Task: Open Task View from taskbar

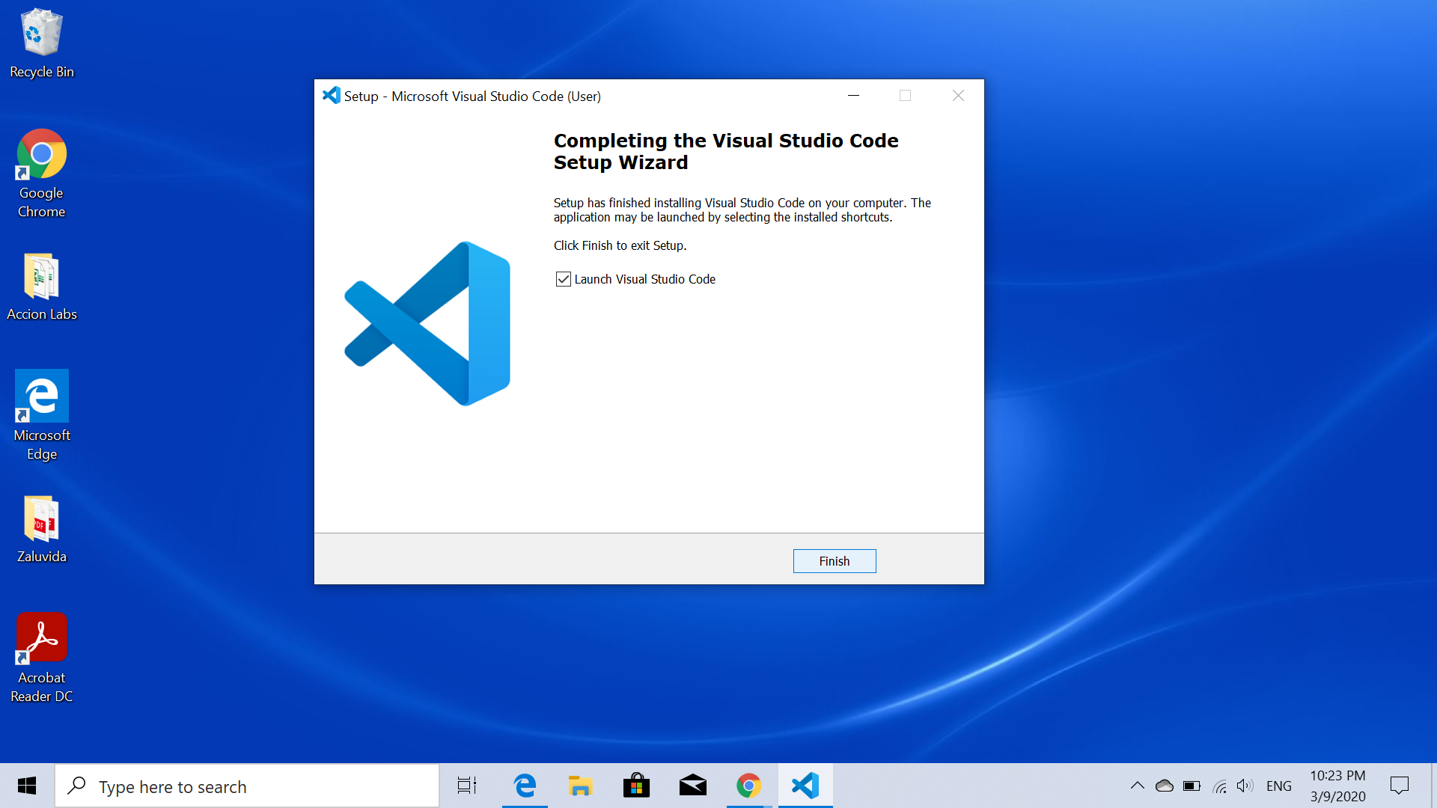Action: (467, 786)
